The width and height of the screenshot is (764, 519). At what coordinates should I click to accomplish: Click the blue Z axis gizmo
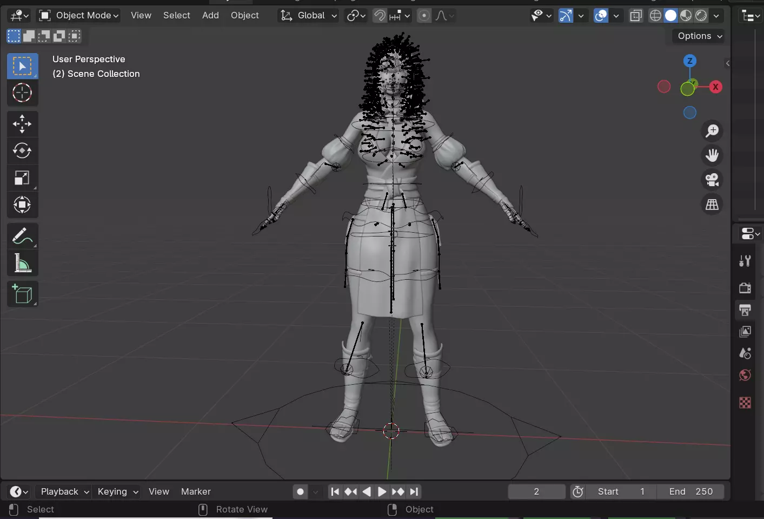[x=689, y=61]
